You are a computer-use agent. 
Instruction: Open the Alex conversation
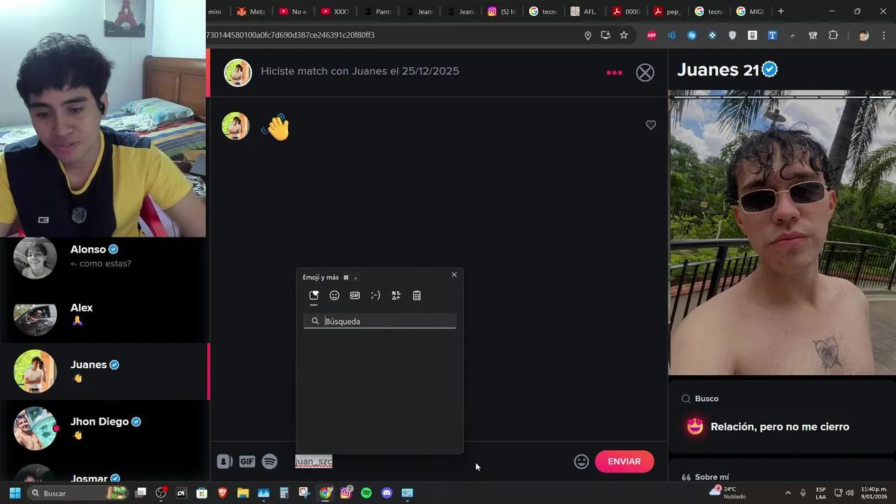(x=104, y=314)
